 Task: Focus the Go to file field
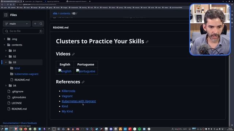pos(23,31)
